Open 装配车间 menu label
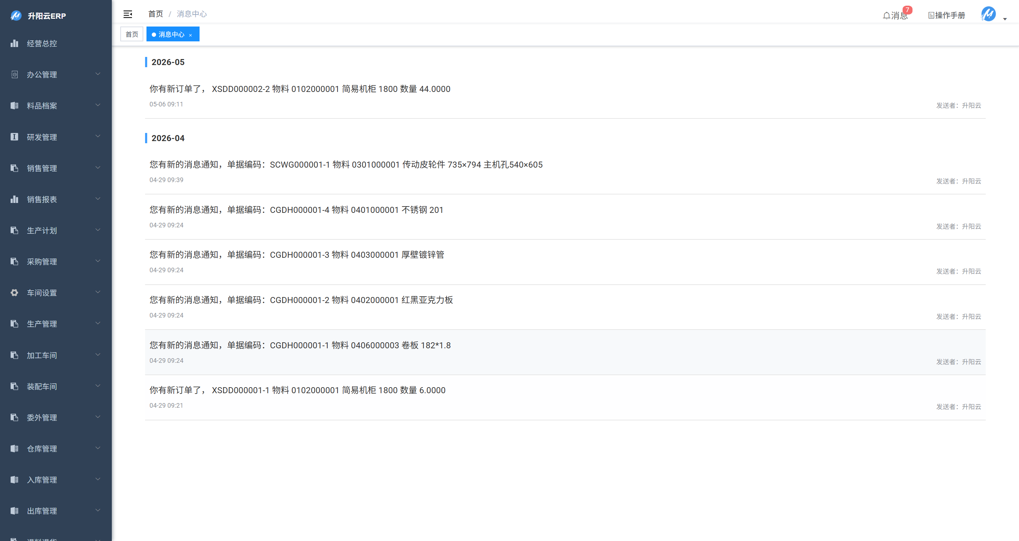This screenshot has width=1019, height=541. 42,386
